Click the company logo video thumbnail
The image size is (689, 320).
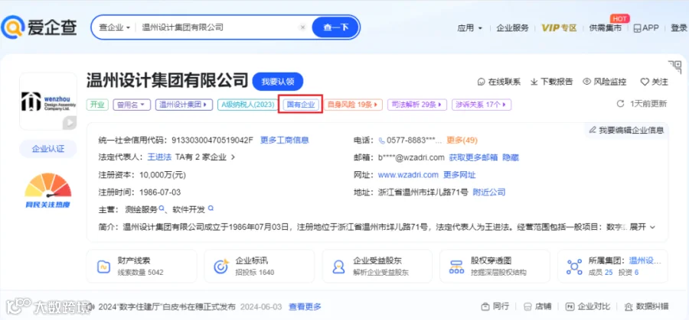point(48,102)
